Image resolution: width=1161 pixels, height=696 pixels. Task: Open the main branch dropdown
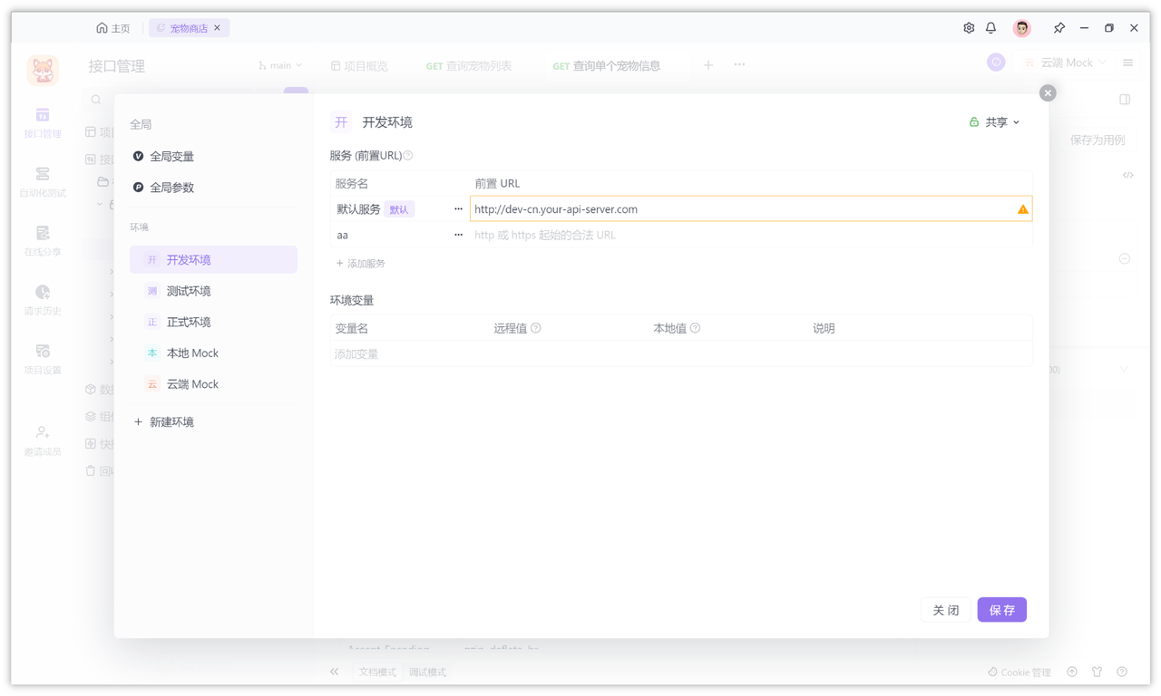point(280,65)
